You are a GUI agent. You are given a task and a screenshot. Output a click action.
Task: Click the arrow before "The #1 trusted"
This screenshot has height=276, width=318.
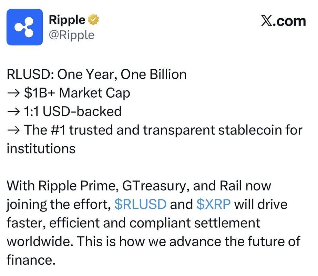tap(13, 130)
